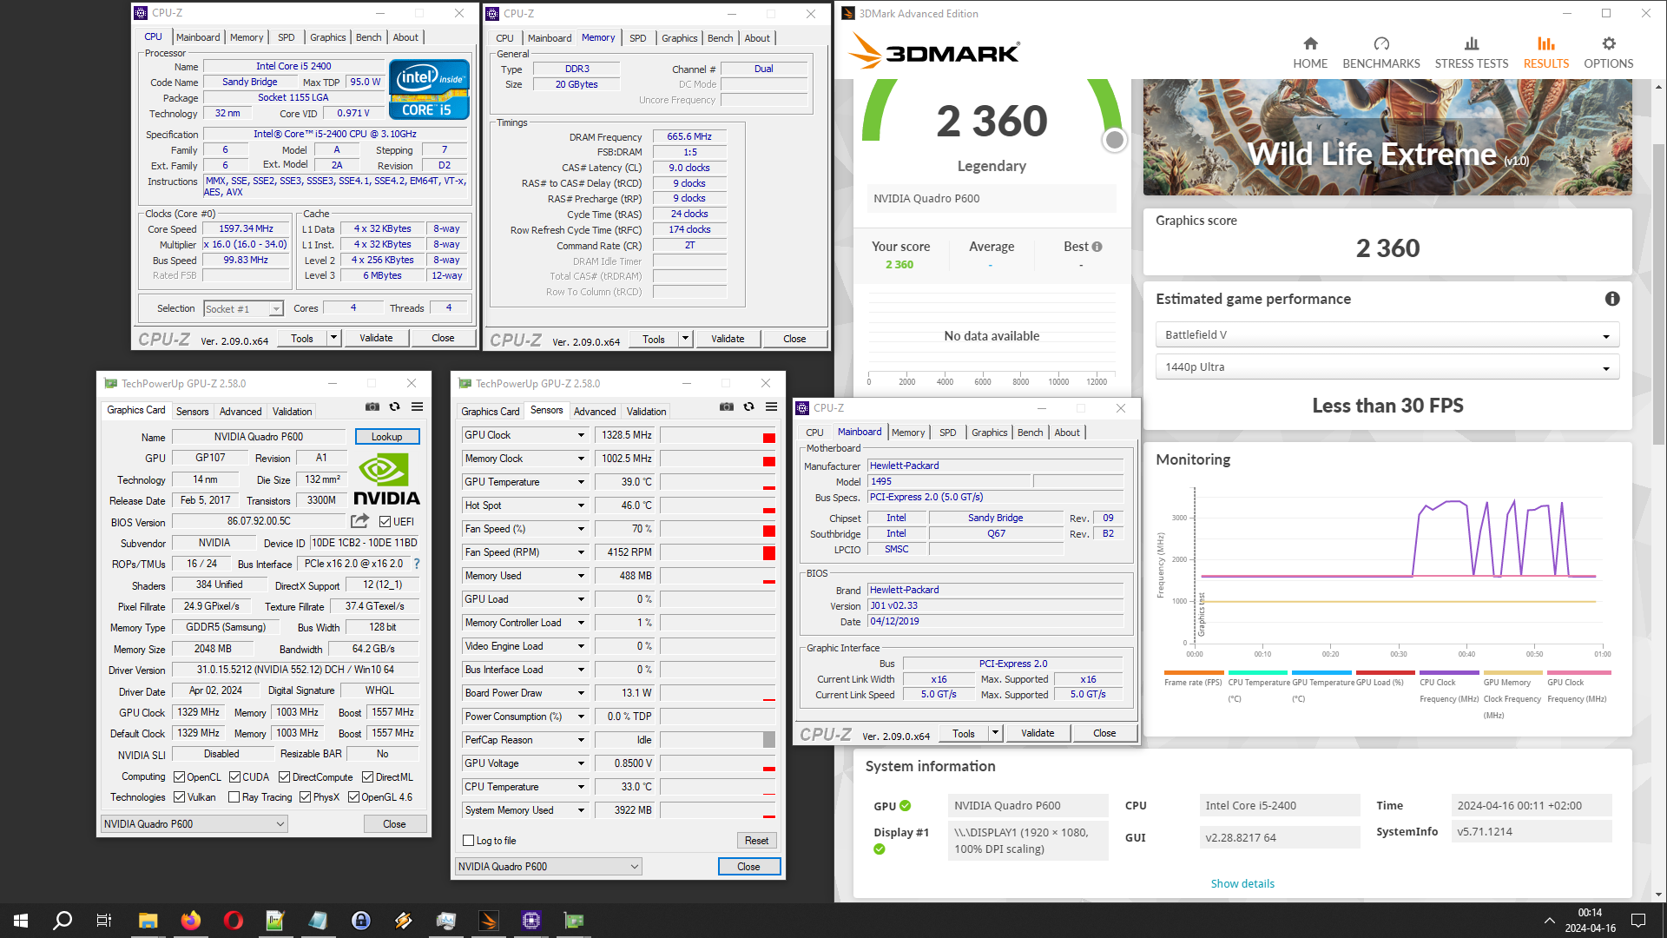The width and height of the screenshot is (1667, 938).
Task: Open GPU selector dropdown in GPU-Z Graphics Card window
Action: 194,824
